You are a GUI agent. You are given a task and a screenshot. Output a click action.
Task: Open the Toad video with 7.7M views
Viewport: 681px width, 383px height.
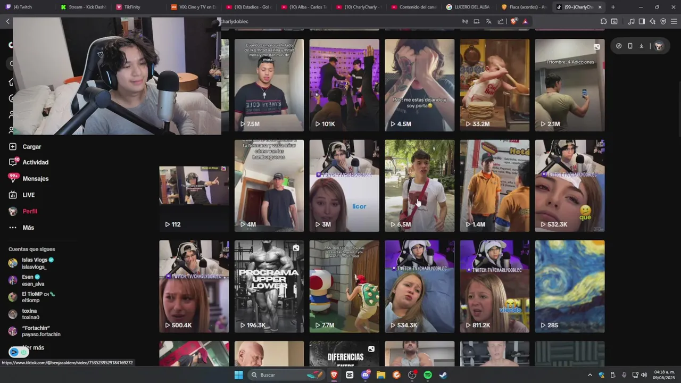point(344,286)
